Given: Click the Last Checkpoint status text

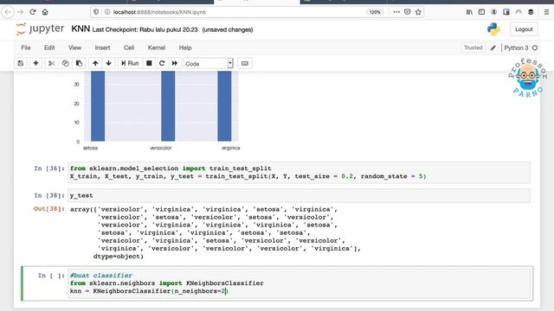Looking at the screenshot, I should coord(145,30).
